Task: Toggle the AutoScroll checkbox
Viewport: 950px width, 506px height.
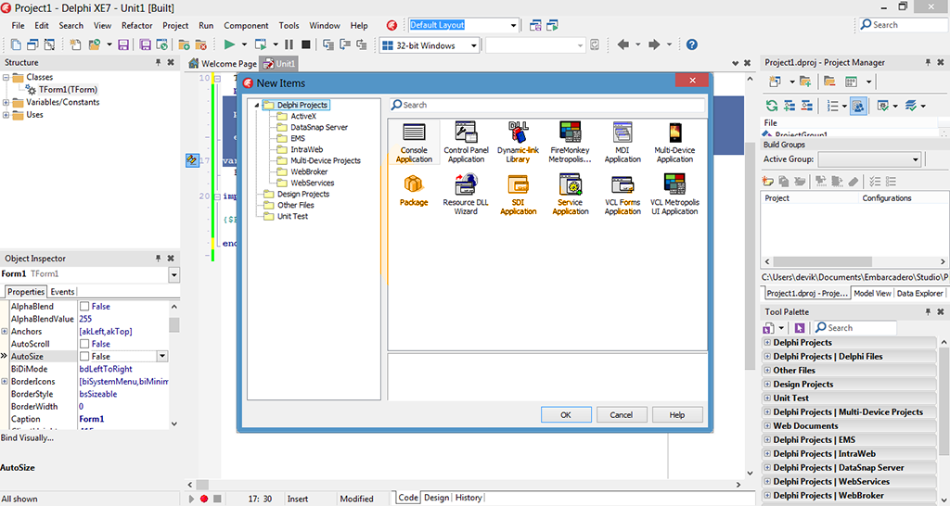Action: [84, 344]
